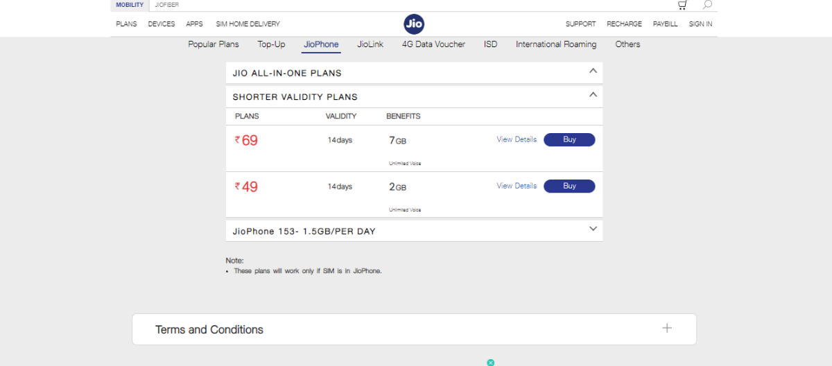Open the shopping cart icon
Screen dimensions: 832x366
coord(682,5)
